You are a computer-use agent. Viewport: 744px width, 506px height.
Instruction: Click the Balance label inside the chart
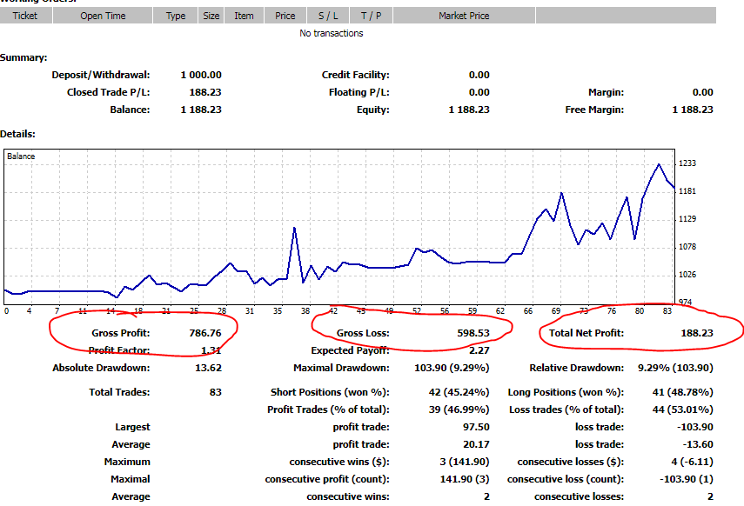click(x=21, y=156)
